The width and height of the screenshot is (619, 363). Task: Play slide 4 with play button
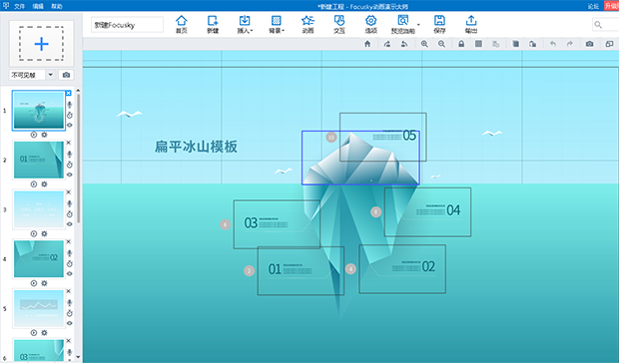(34, 283)
